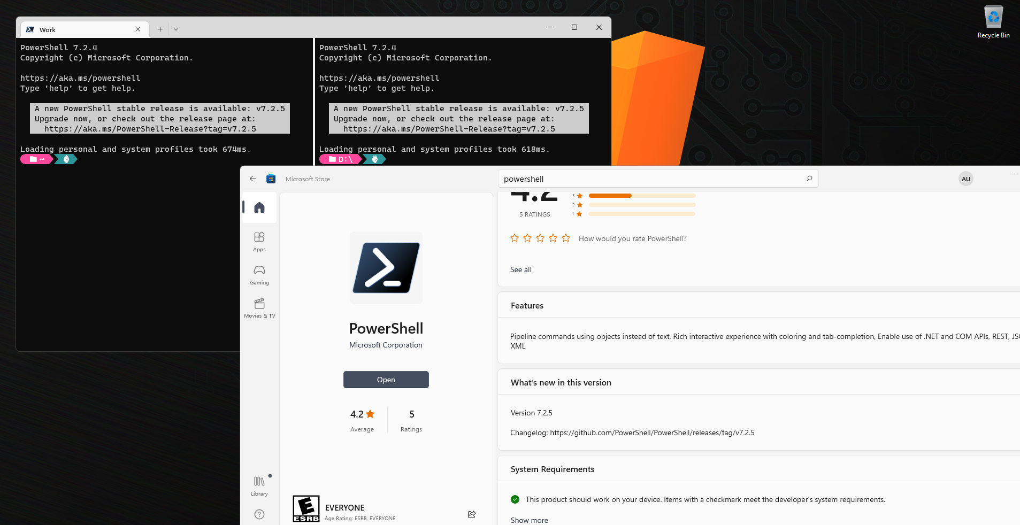The width and height of the screenshot is (1020, 525).
Task: Open the Recycle Bin
Action: pyautogui.click(x=993, y=17)
